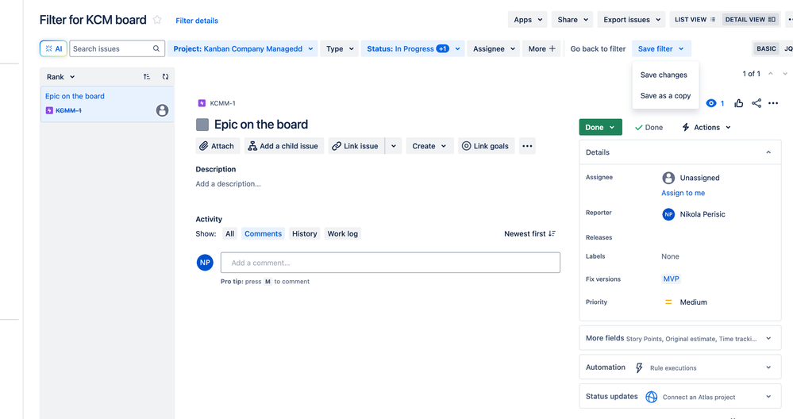Image resolution: width=793 pixels, height=419 pixels.
Task: Select Save as a copy option
Action: [x=665, y=95]
